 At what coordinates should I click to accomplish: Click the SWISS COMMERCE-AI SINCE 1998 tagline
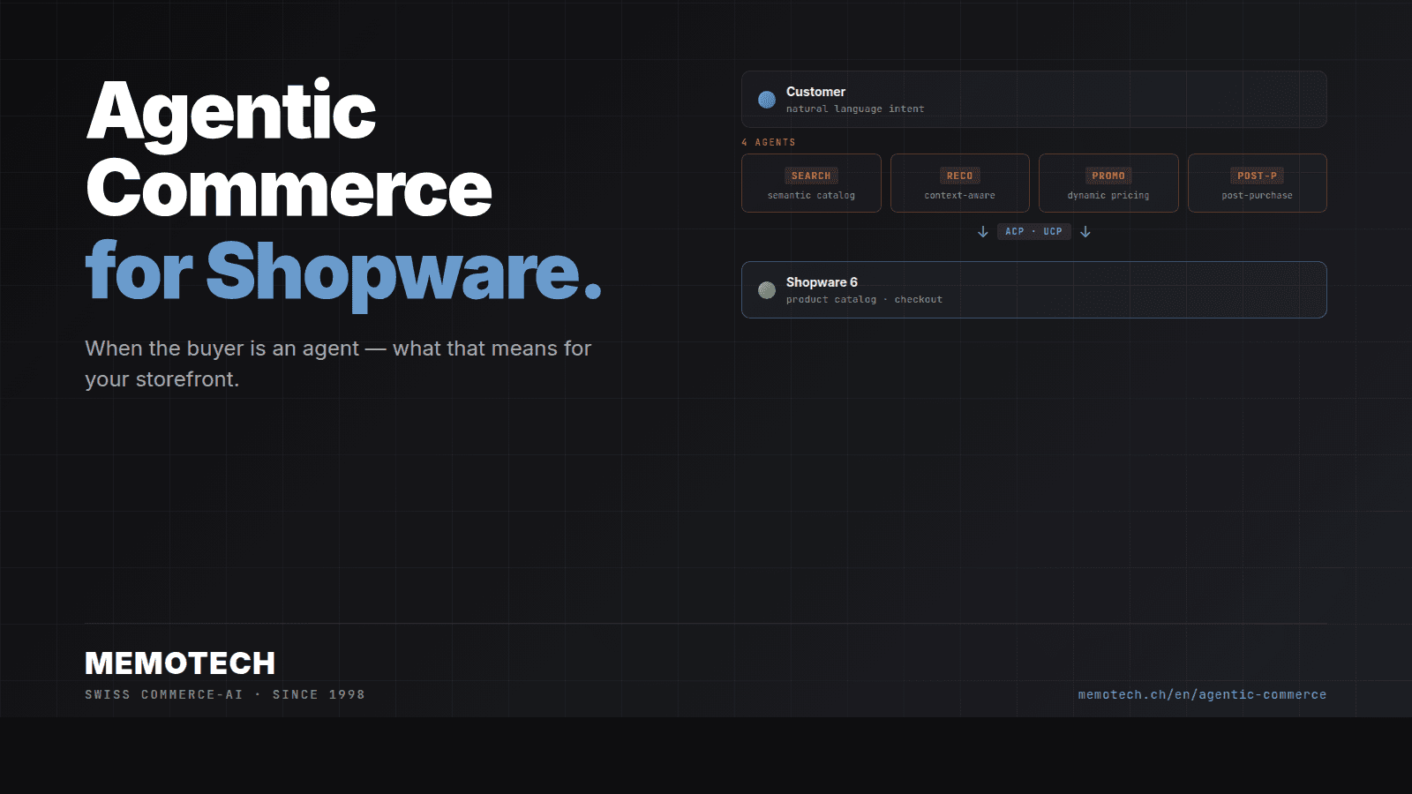coord(224,694)
